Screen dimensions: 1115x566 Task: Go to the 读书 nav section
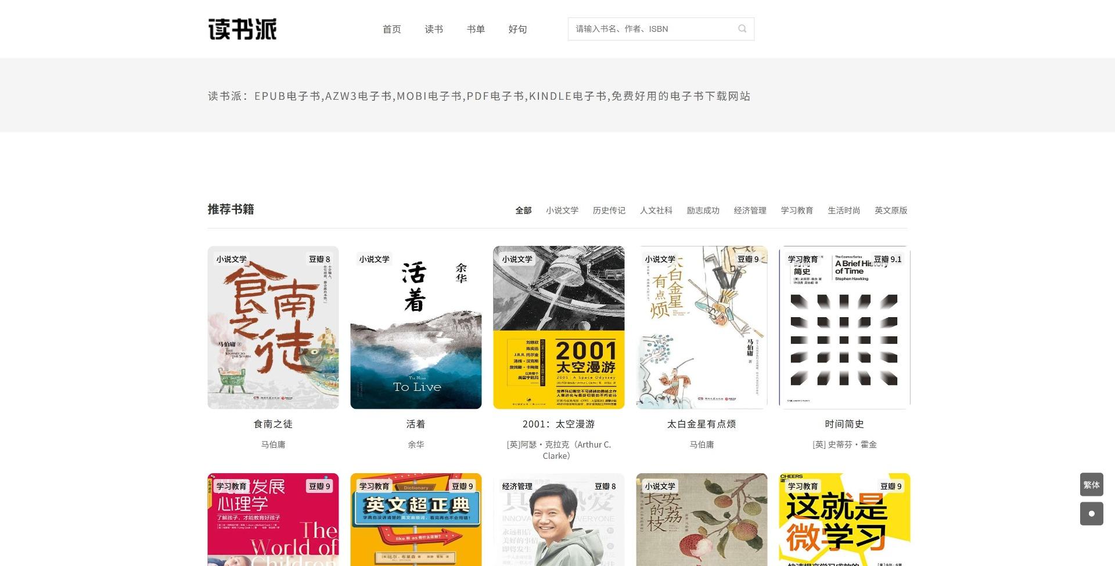pyautogui.click(x=434, y=29)
